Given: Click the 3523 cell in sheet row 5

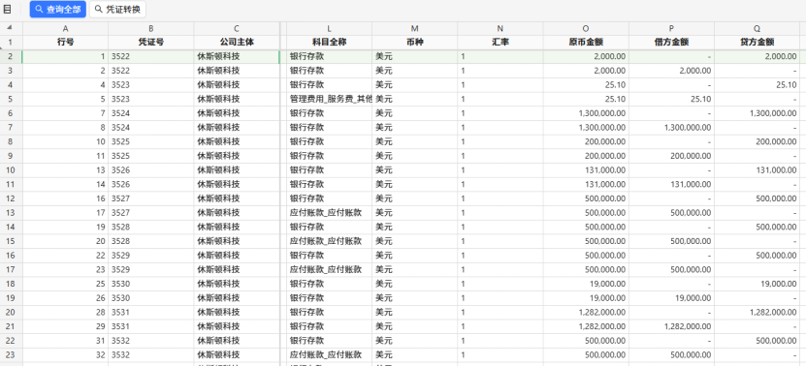Looking at the screenshot, I should click(x=151, y=99).
